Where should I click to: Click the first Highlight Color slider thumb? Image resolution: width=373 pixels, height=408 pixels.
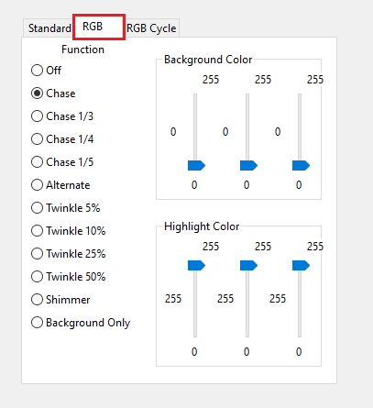[196, 266]
